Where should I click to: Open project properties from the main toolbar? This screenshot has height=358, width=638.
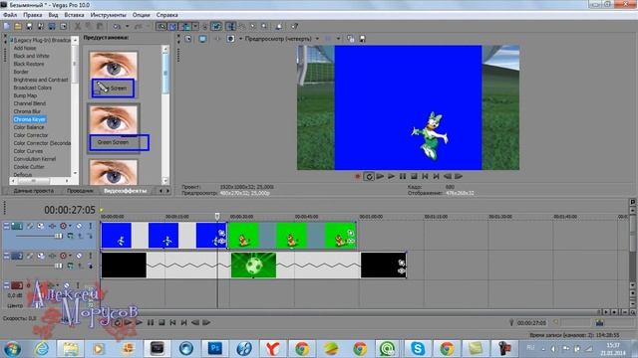click(x=63, y=27)
